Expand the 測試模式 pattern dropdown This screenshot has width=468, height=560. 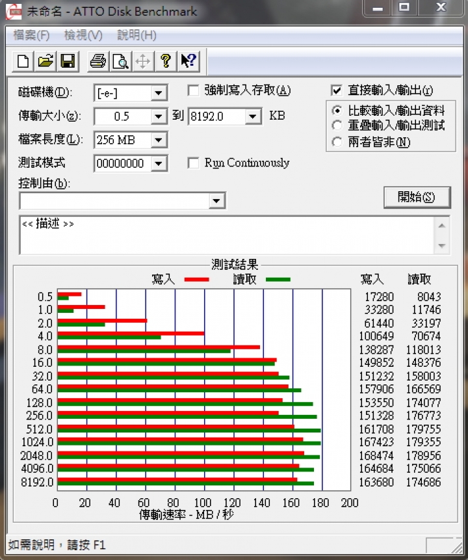pos(158,163)
